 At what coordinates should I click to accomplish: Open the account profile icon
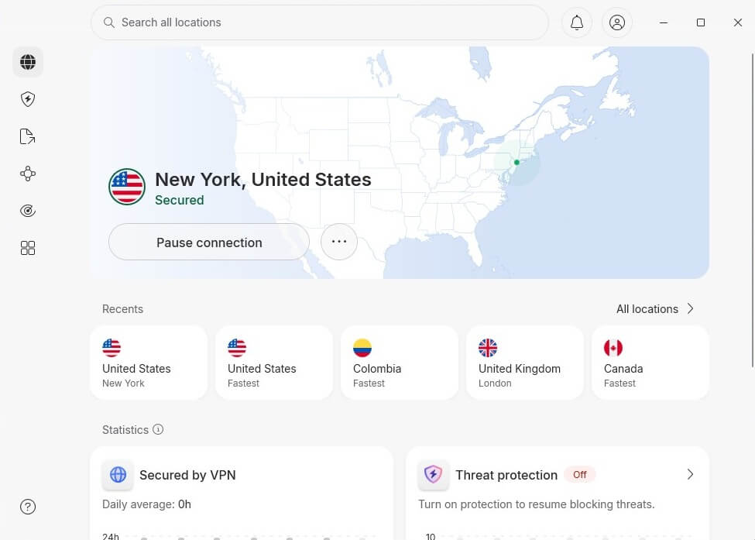(617, 22)
